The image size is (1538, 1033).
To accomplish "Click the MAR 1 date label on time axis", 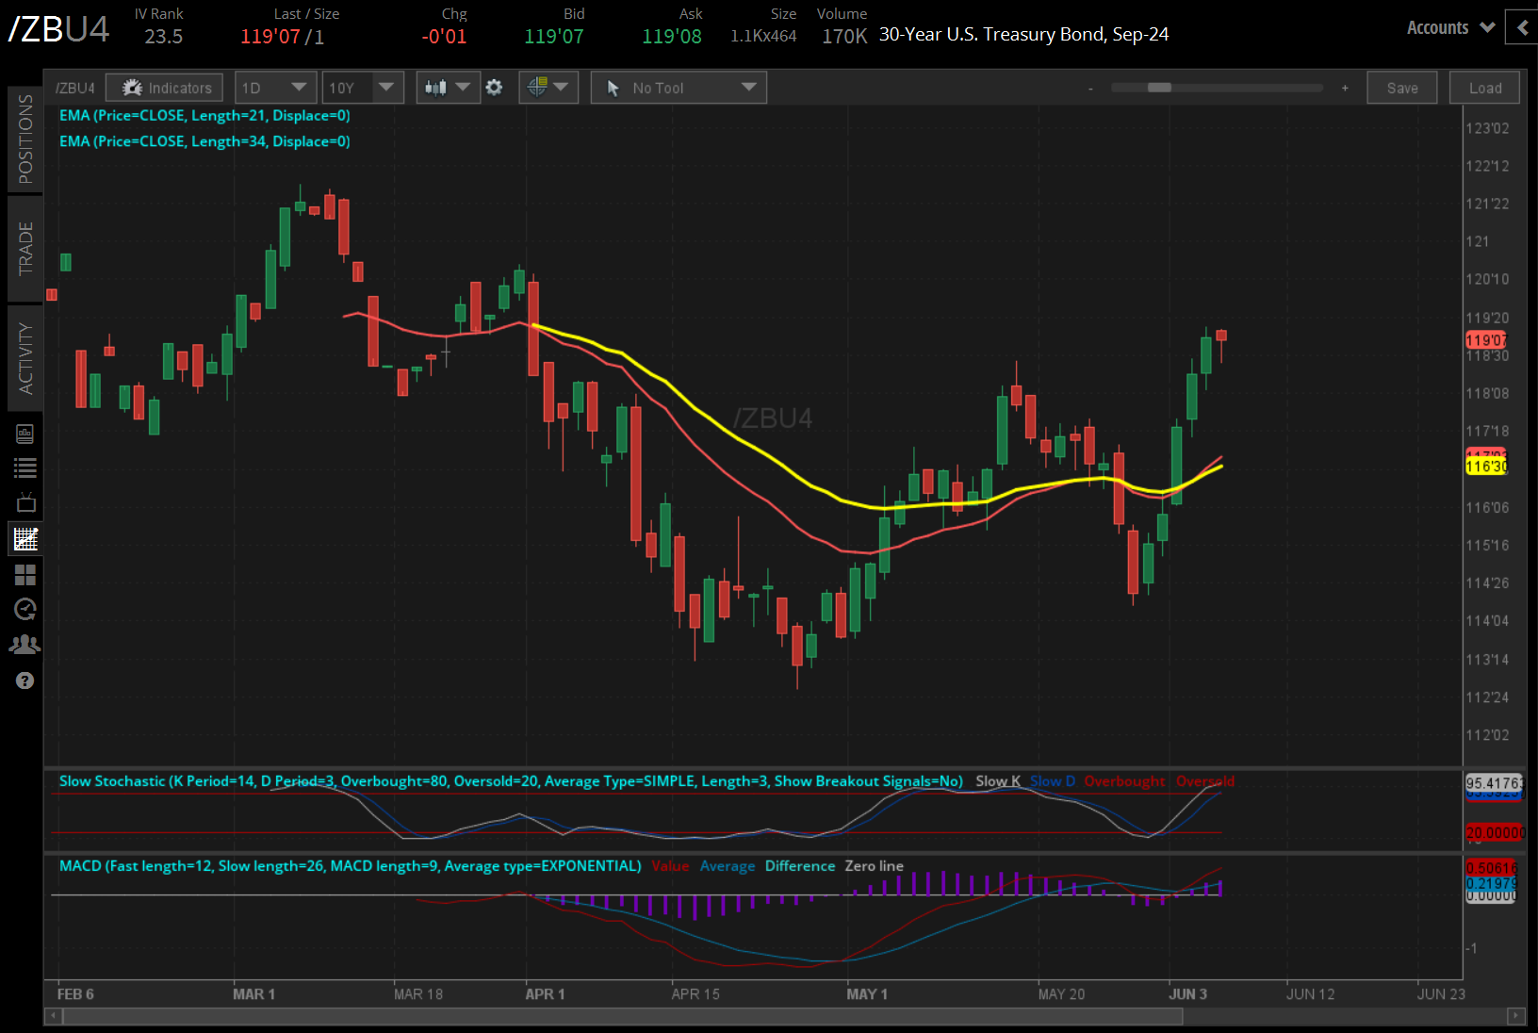I will pyautogui.click(x=254, y=994).
